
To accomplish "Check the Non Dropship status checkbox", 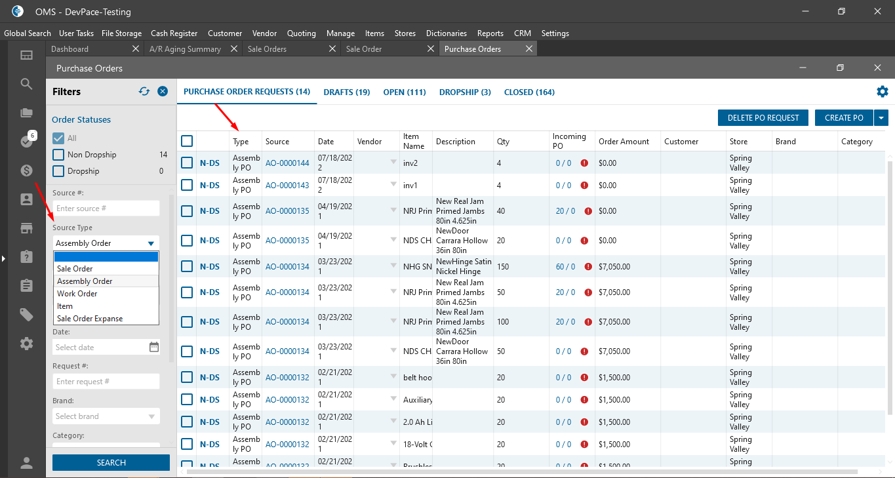I will coord(58,155).
